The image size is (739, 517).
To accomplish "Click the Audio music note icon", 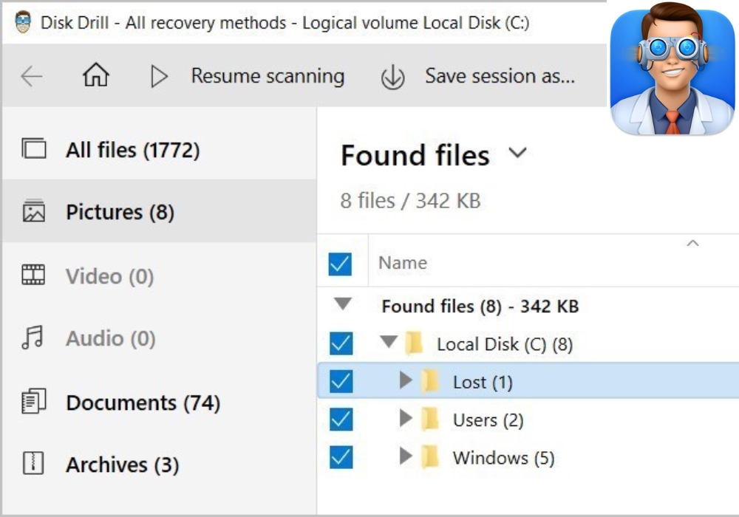I will (33, 338).
